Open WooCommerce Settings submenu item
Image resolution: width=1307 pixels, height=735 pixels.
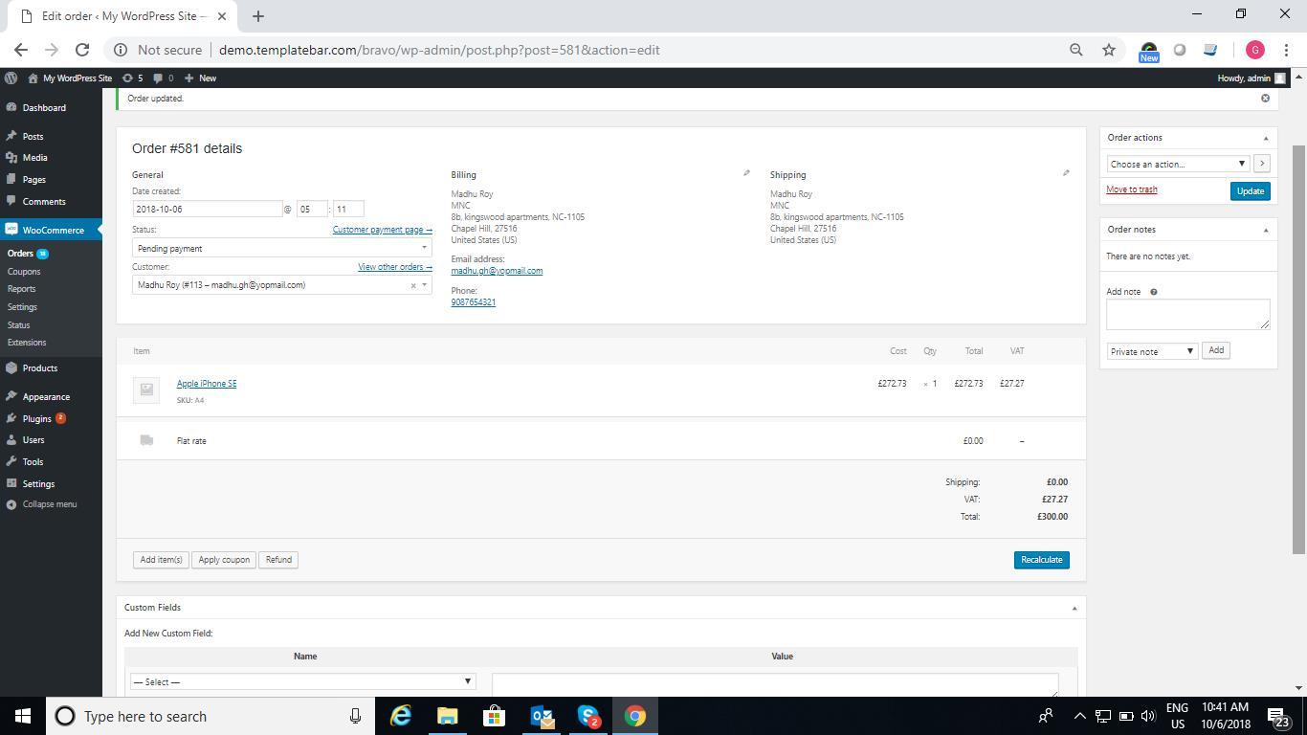pos(22,307)
